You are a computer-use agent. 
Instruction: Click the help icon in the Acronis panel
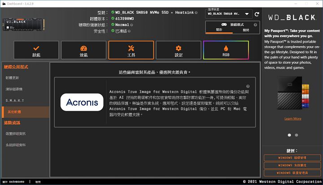248,86
